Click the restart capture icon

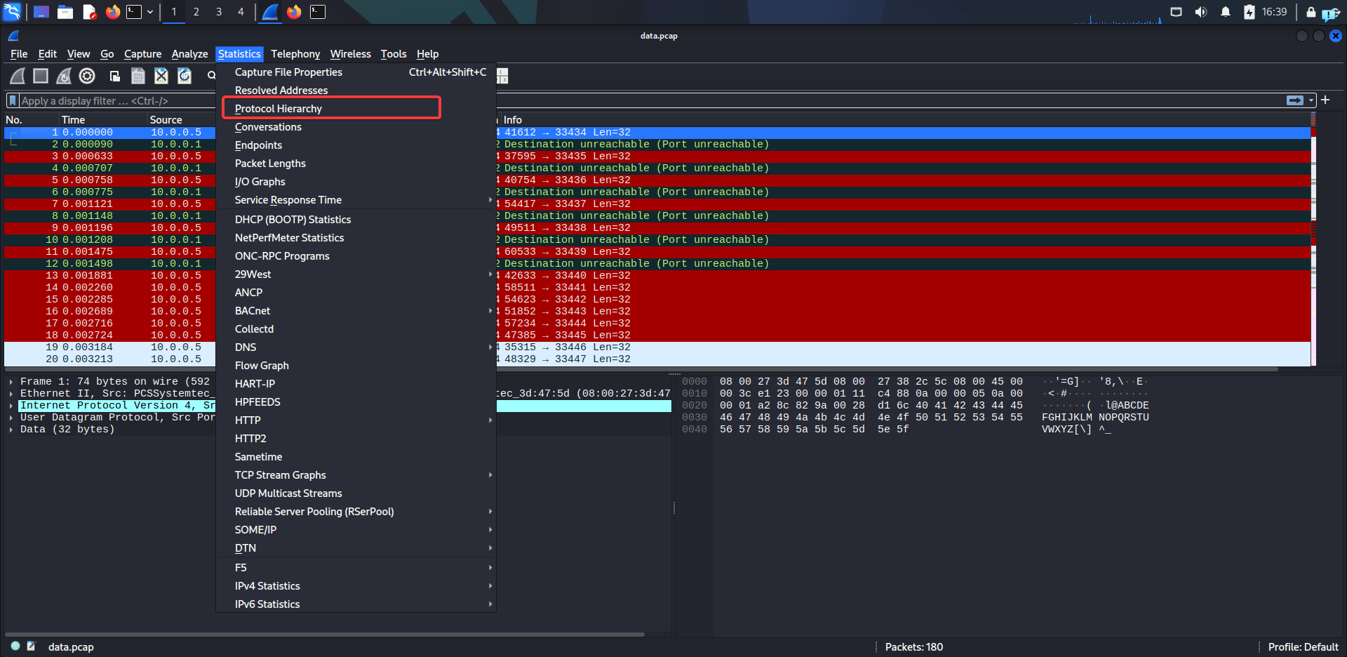coord(64,76)
